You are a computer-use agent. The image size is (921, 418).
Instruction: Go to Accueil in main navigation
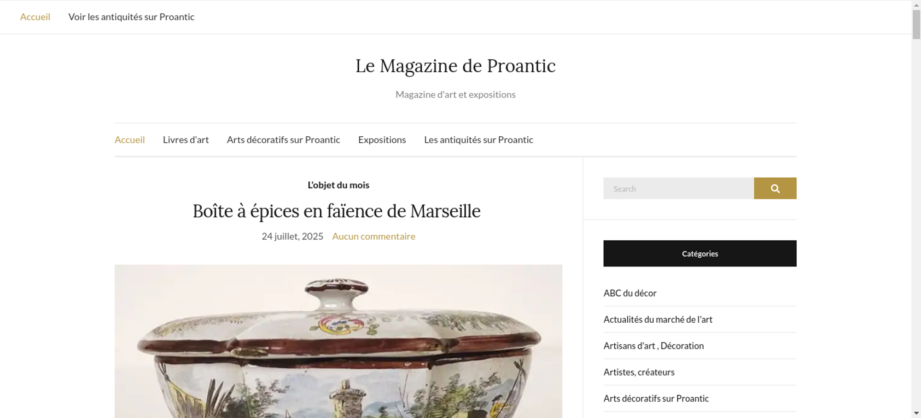pyautogui.click(x=130, y=140)
